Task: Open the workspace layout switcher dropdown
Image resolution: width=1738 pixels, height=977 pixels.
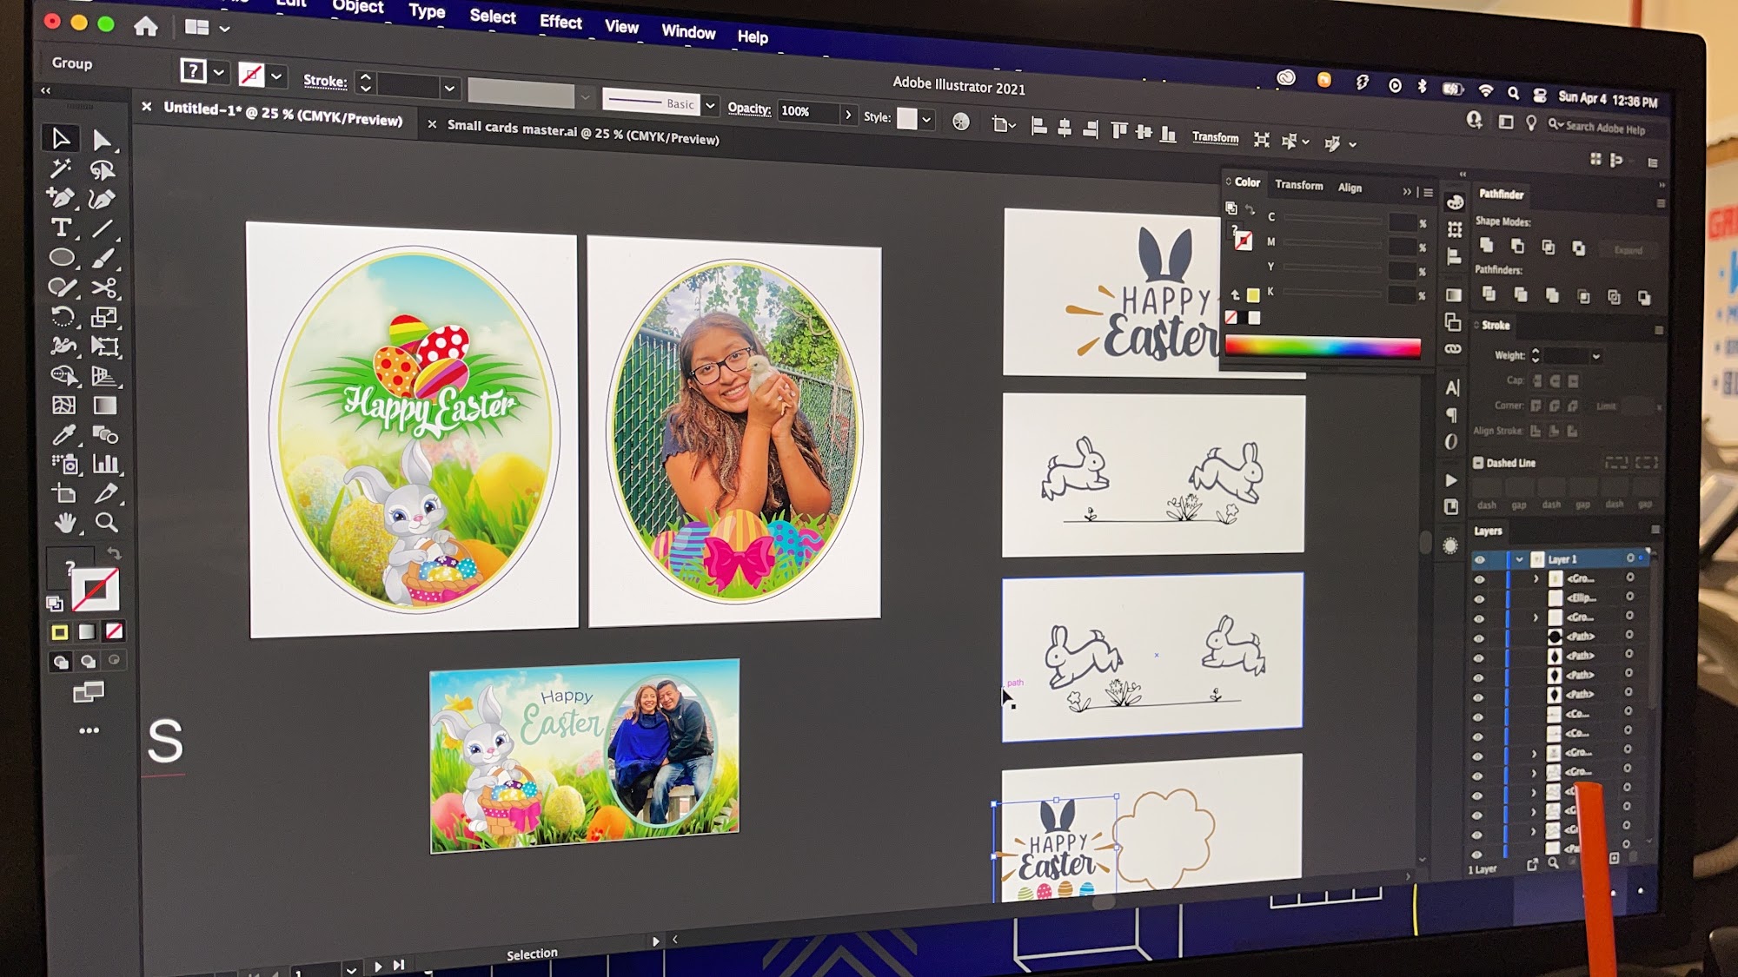Action: [208, 28]
